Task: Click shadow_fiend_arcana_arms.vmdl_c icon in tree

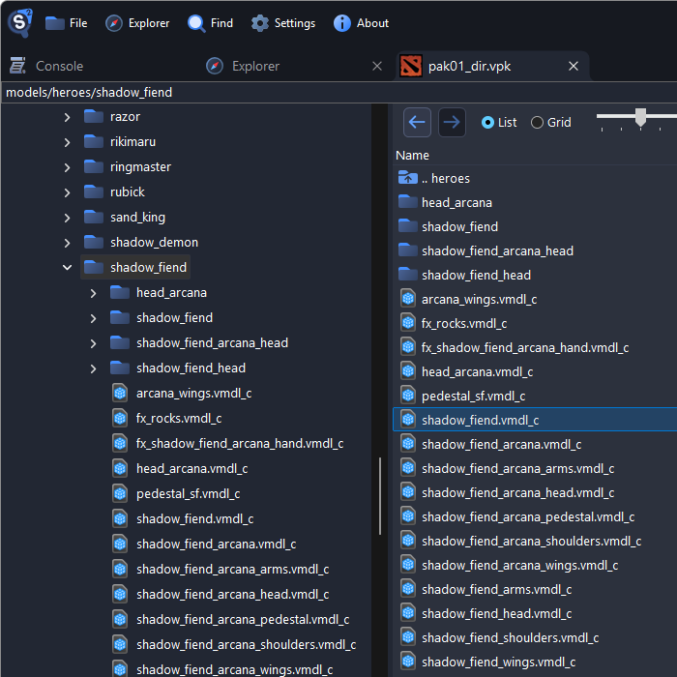Action: click(120, 569)
